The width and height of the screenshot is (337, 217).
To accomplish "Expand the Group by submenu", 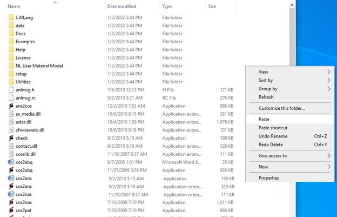I will (289, 89).
